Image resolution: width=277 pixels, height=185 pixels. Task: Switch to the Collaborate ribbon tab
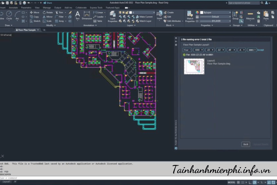81,7
